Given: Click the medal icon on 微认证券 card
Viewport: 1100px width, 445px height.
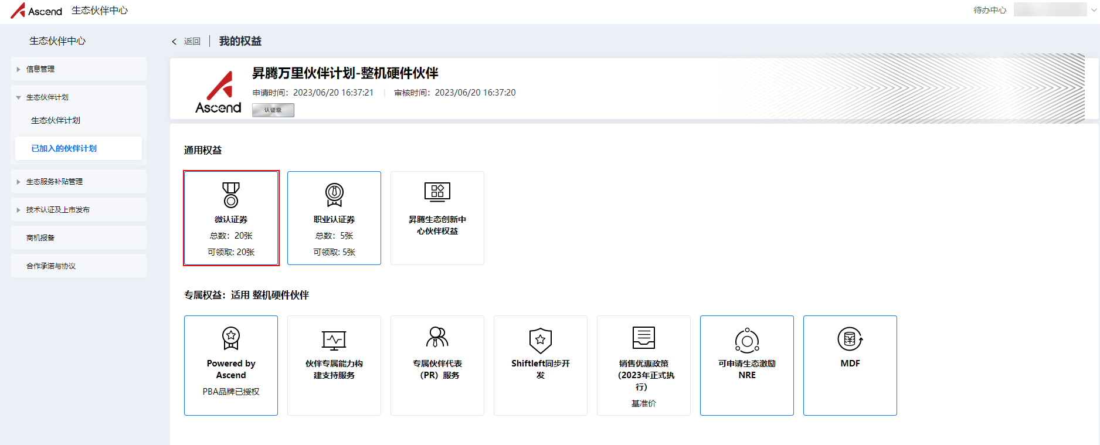Looking at the screenshot, I should point(231,195).
